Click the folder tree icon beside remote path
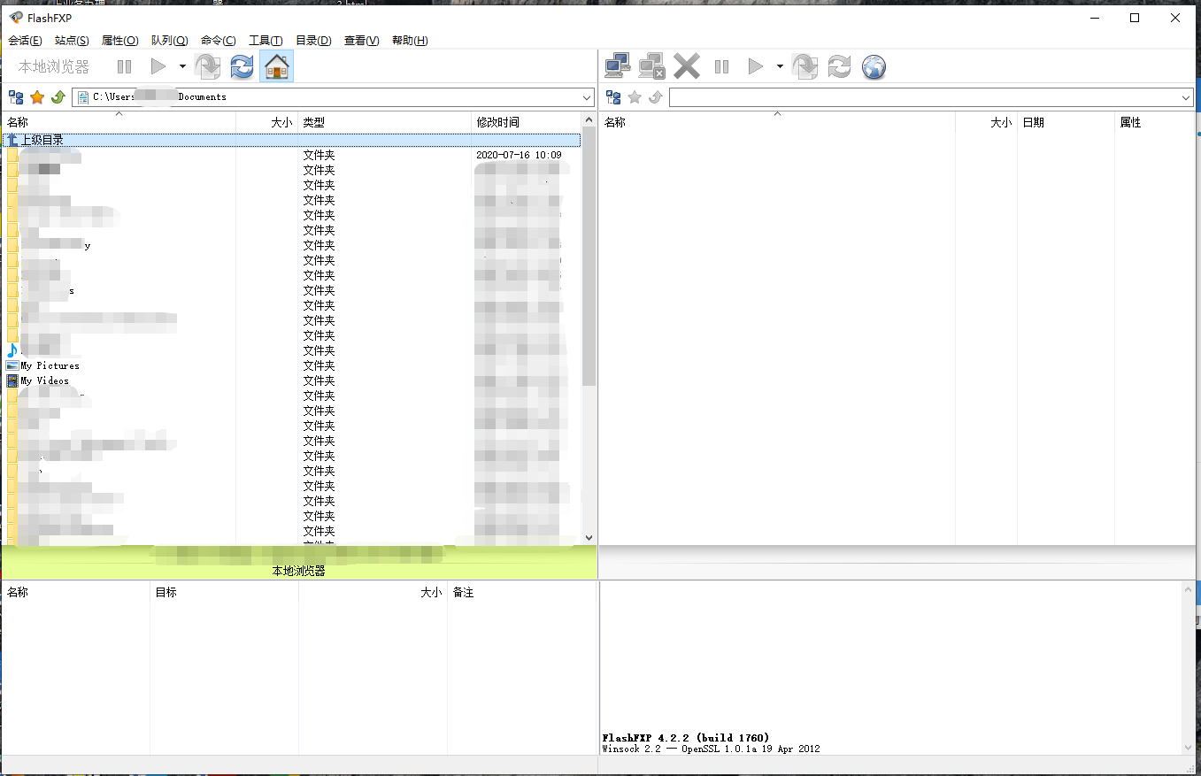The height and width of the screenshot is (776, 1201). (613, 97)
